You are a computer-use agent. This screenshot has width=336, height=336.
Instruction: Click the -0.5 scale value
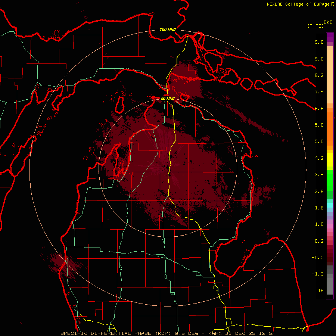coord(318,258)
